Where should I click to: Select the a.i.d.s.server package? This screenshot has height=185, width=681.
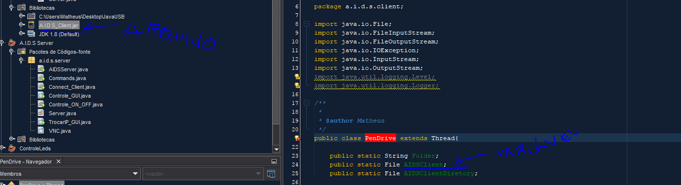coord(55,60)
